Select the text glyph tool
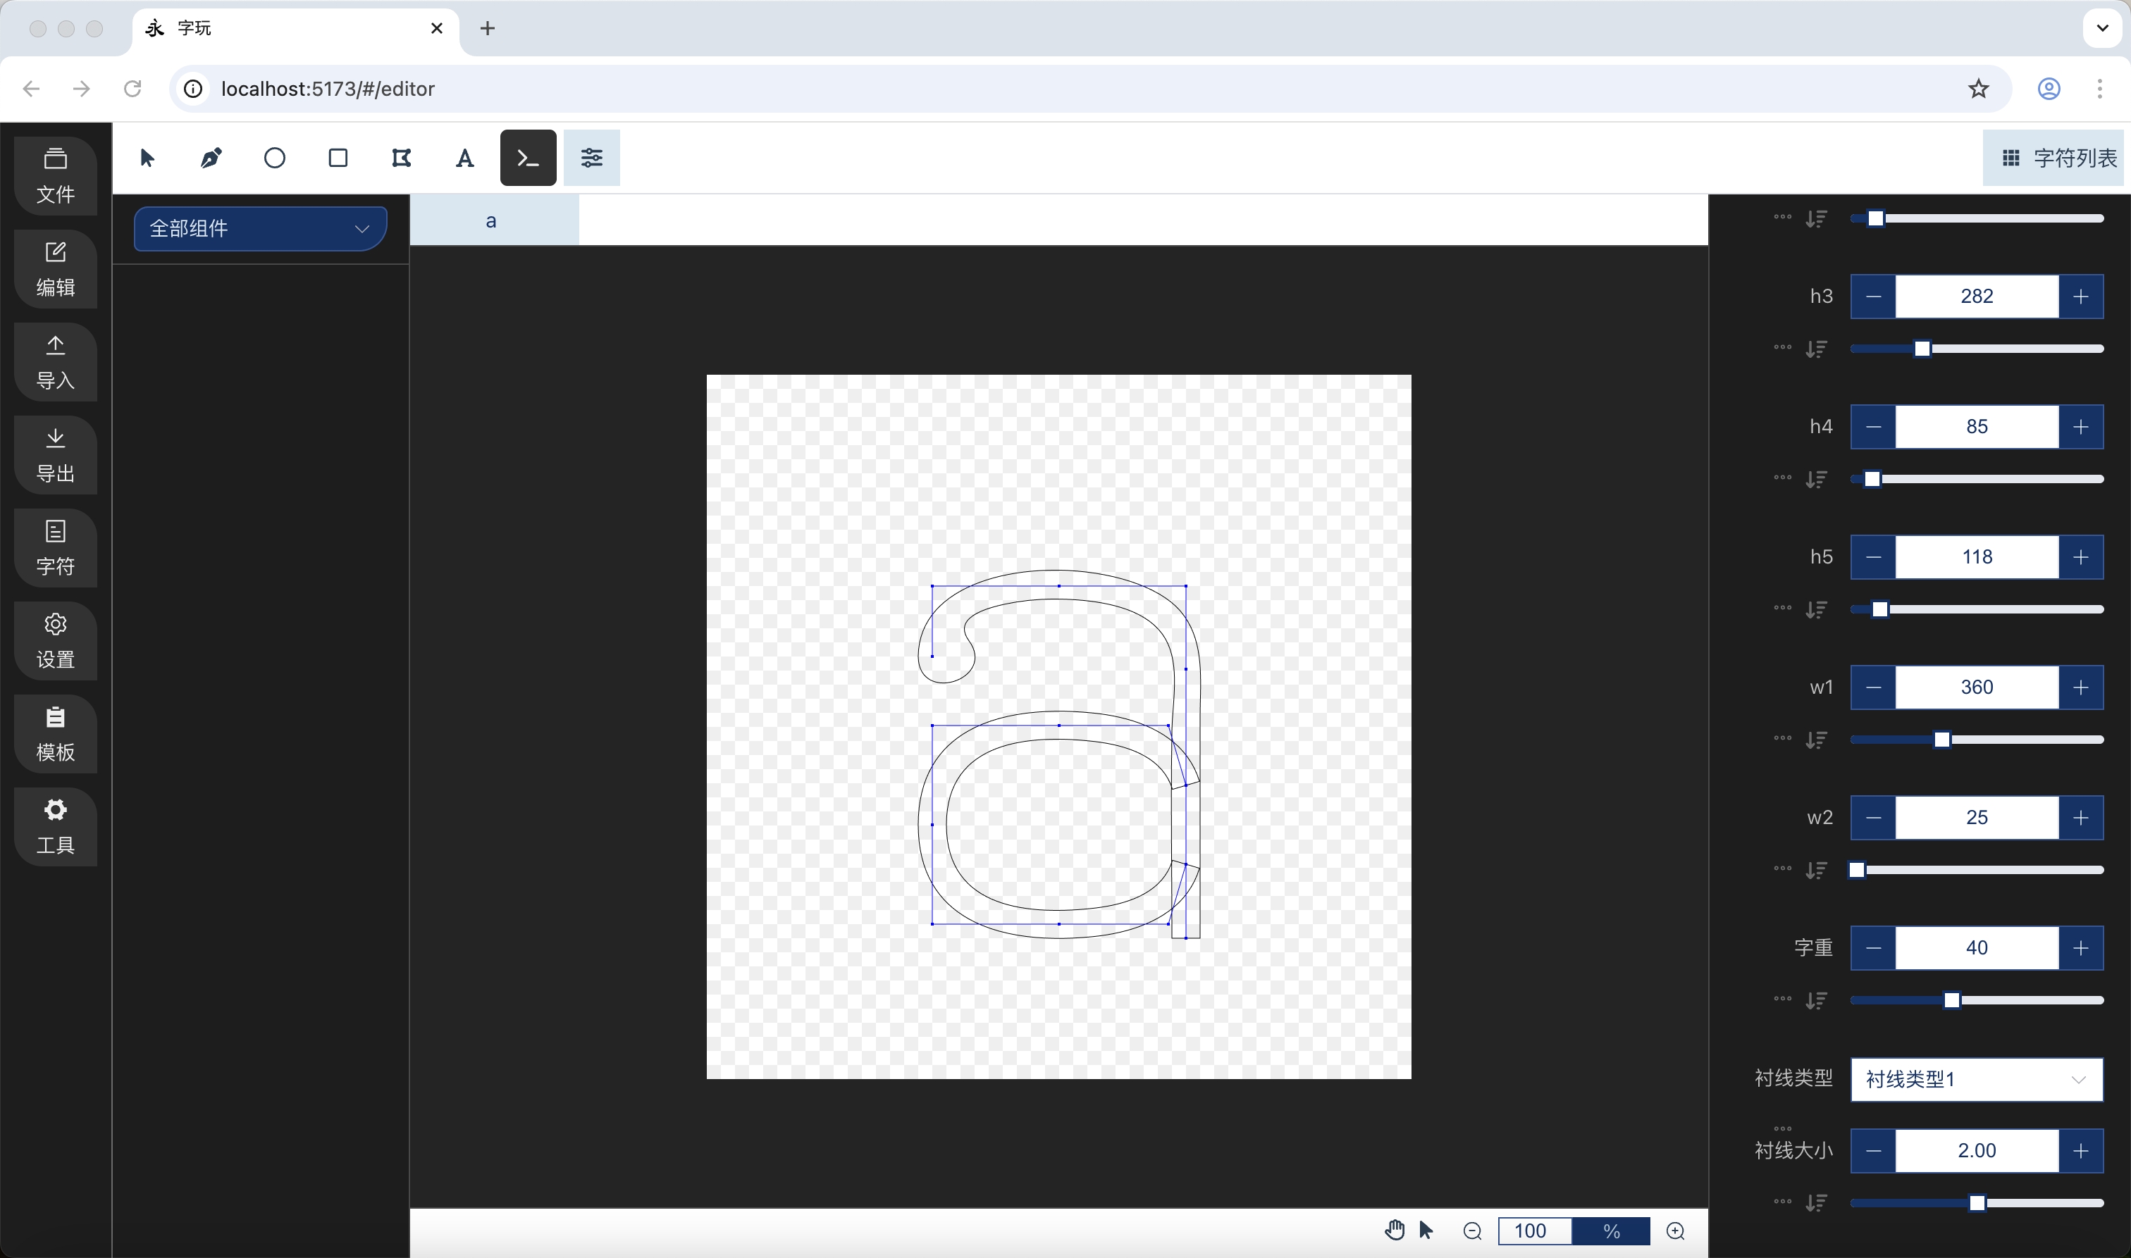Image resolution: width=2131 pixels, height=1258 pixels. 464,158
